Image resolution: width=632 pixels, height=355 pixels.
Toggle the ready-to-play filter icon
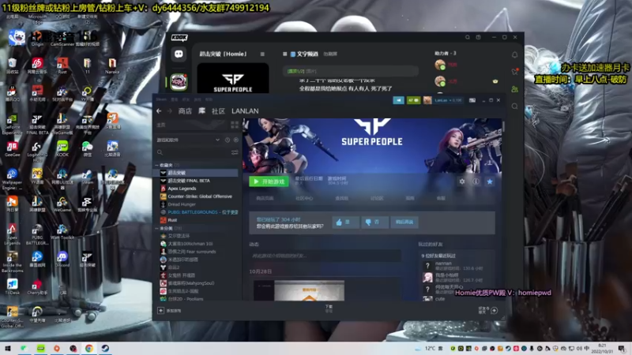[235, 140]
